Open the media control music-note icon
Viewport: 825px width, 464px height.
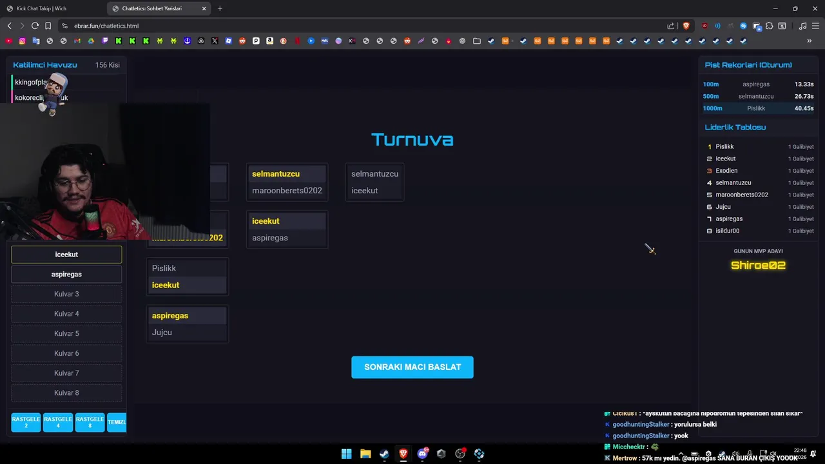tap(802, 26)
